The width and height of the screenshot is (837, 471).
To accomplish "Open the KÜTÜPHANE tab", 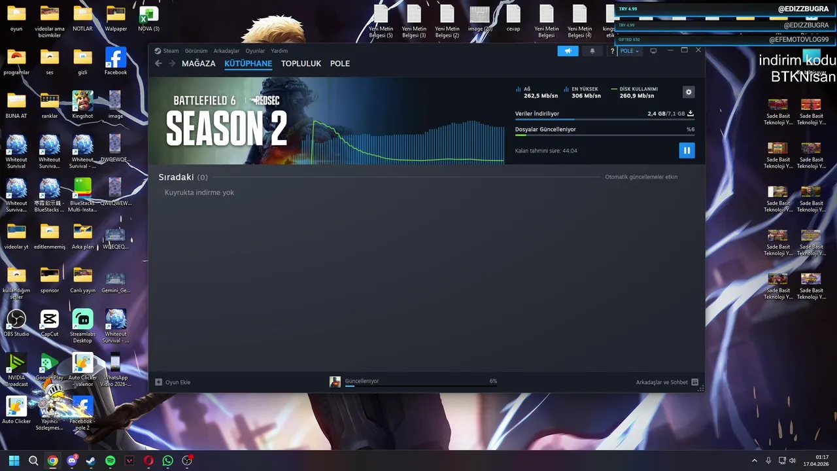I will [248, 63].
